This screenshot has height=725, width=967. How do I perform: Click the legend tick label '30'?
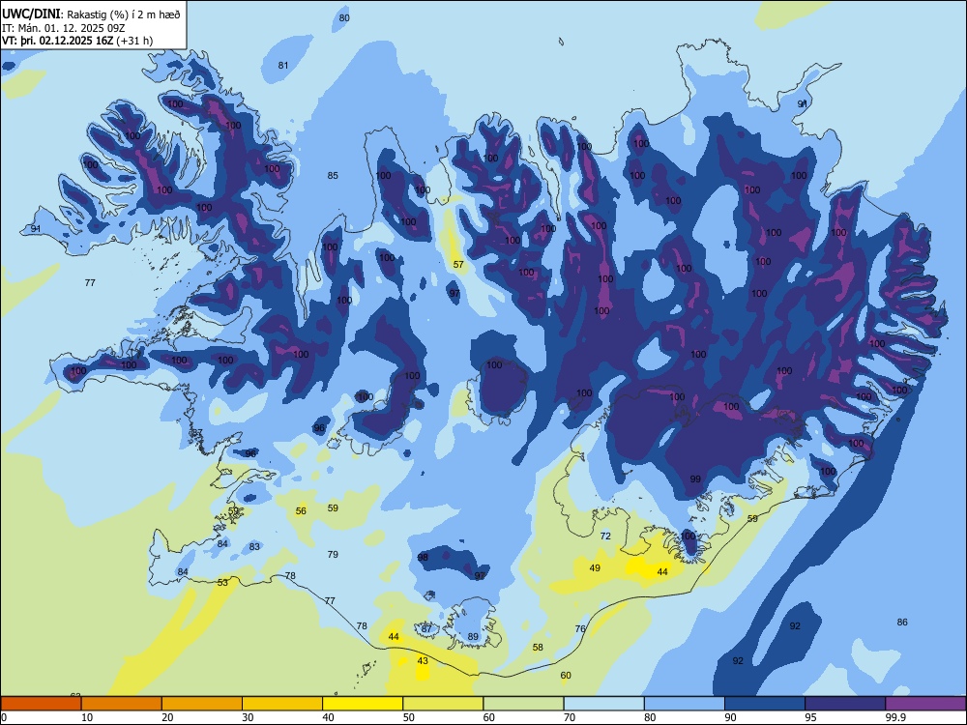[248, 717]
